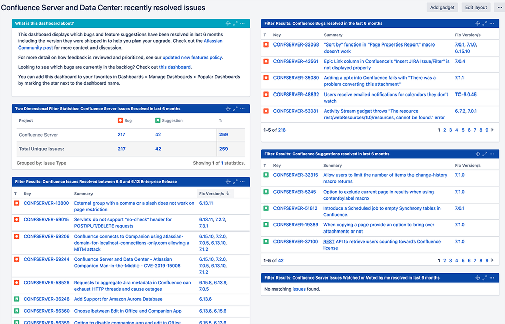Open fix version TC-6.0.45 link
The width and height of the screenshot is (505, 324).
click(466, 95)
